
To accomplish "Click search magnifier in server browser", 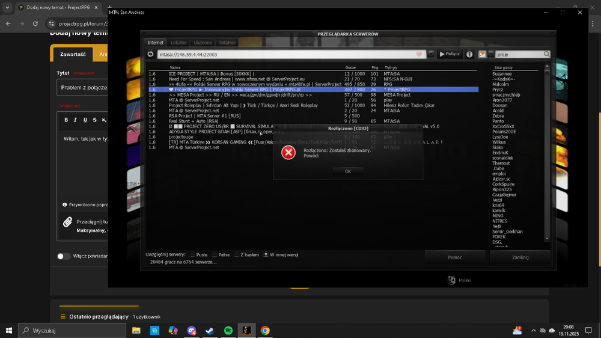I will 546,54.
